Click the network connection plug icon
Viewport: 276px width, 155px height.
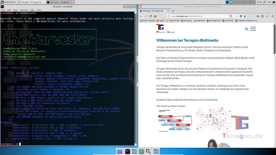[x=265, y=2]
